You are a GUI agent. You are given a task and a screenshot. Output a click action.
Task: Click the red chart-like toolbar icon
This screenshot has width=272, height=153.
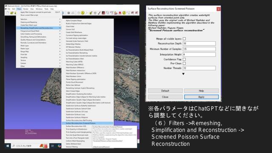tap(116, 13)
